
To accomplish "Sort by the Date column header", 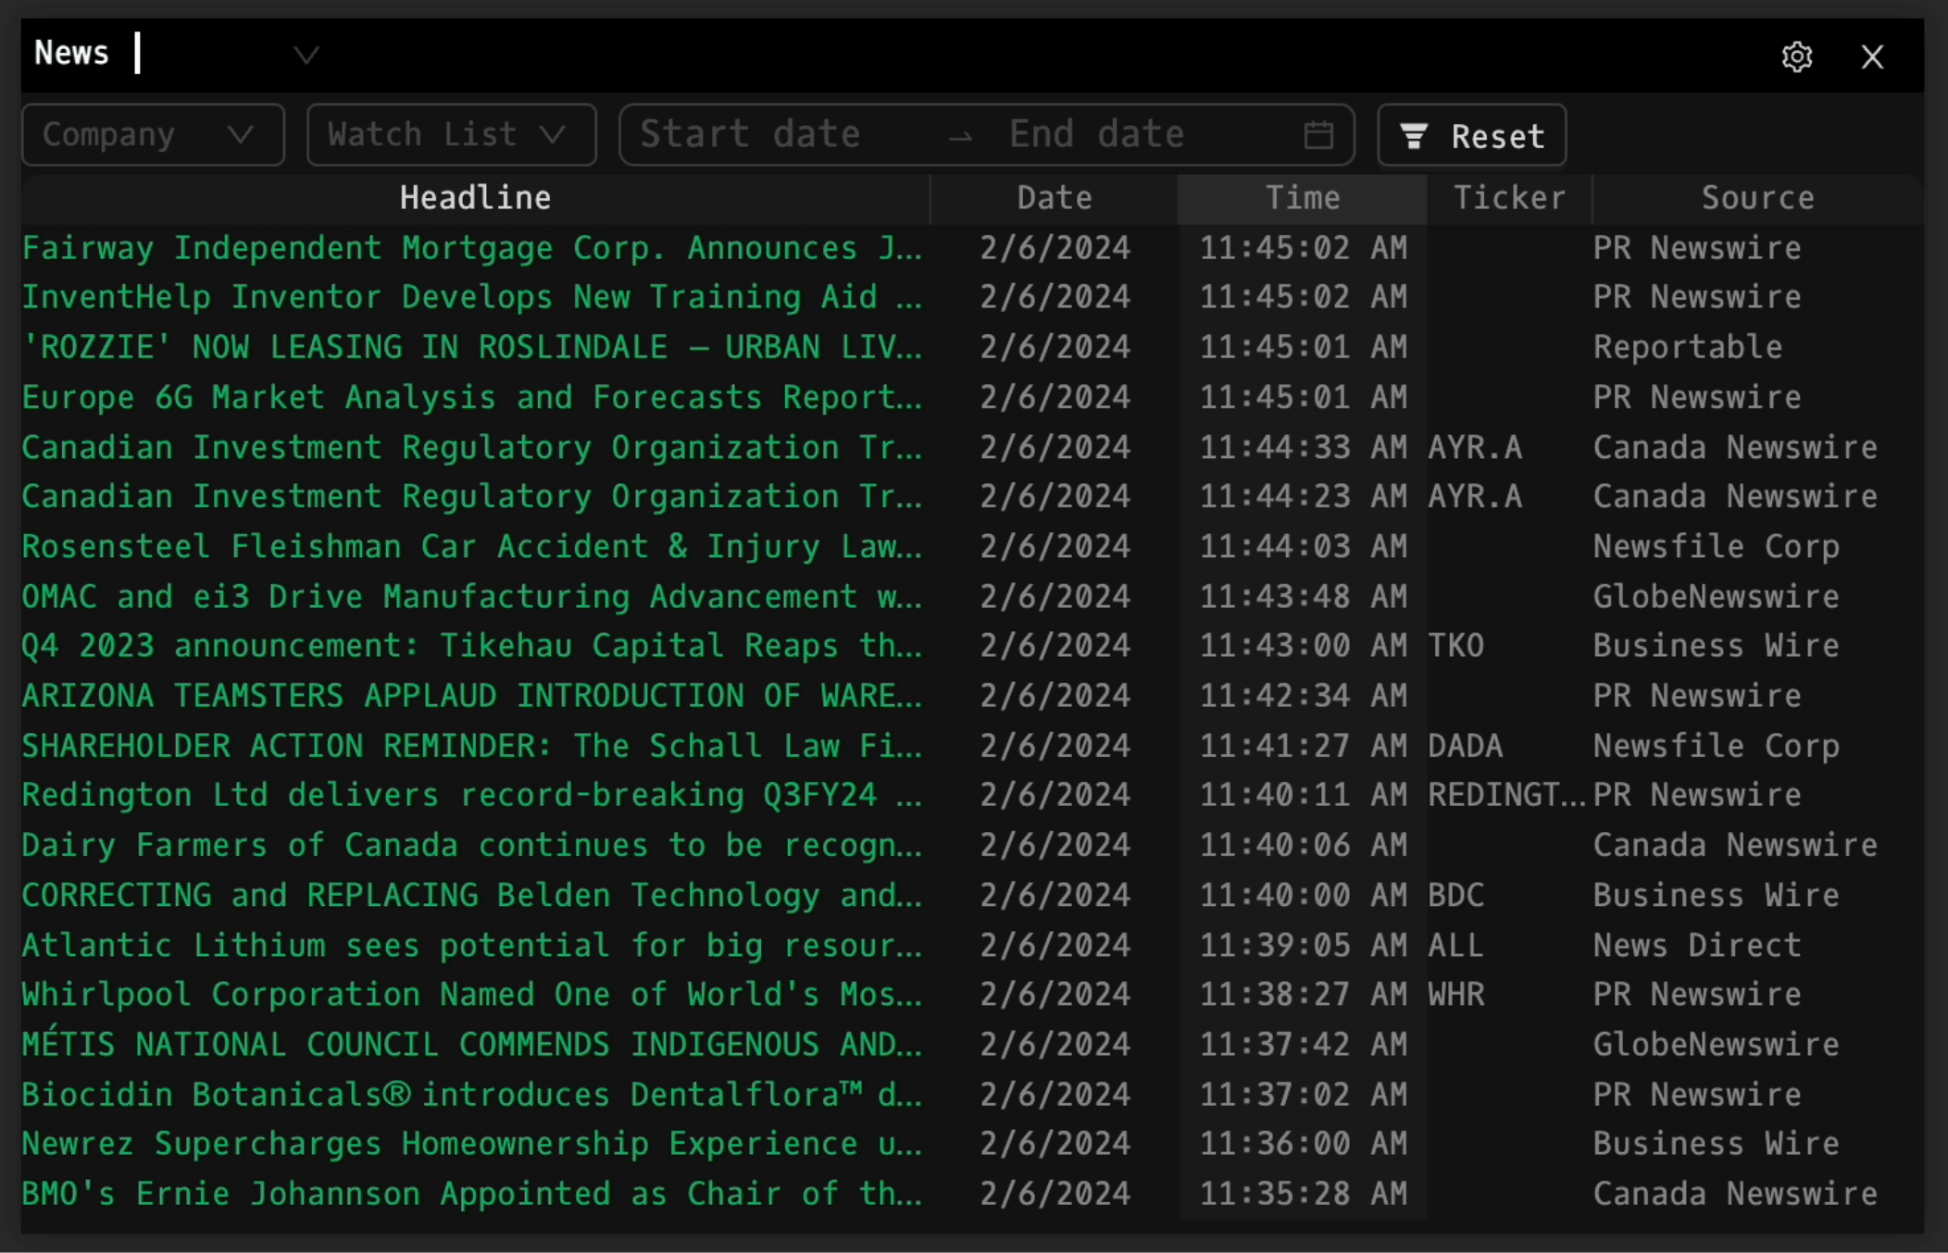I will pos(1054,198).
